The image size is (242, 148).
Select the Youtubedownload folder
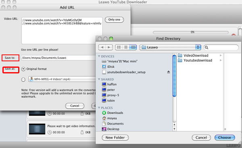tap(195, 60)
